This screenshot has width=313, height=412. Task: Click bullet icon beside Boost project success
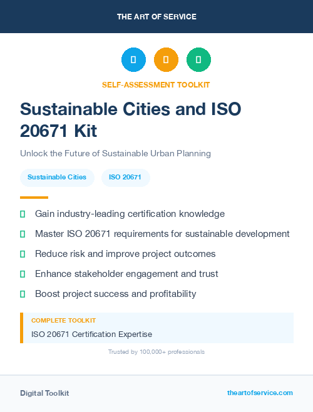pyautogui.click(x=23, y=294)
